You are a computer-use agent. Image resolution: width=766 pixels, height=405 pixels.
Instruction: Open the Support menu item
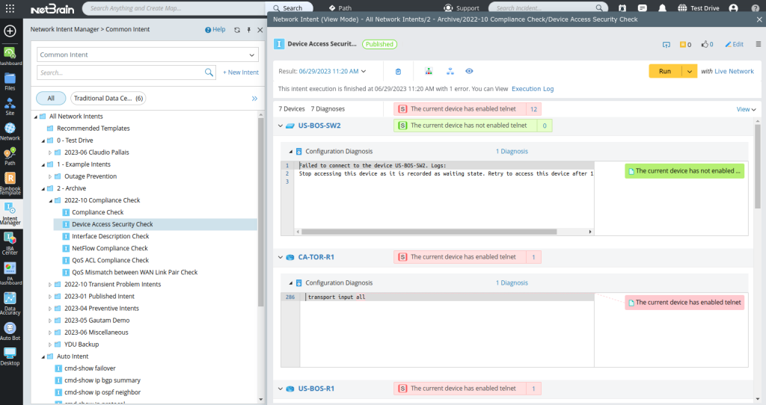[462, 8]
